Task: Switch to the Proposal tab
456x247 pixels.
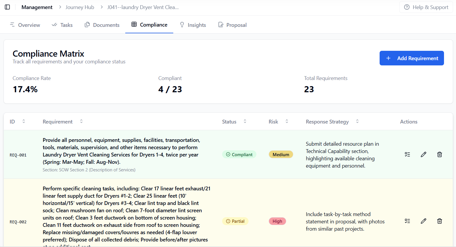Action: point(232,25)
